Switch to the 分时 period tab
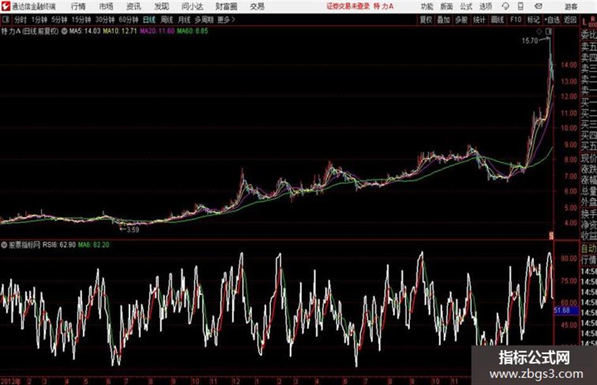This screenshot has height=385, width=597. (21, 20)
